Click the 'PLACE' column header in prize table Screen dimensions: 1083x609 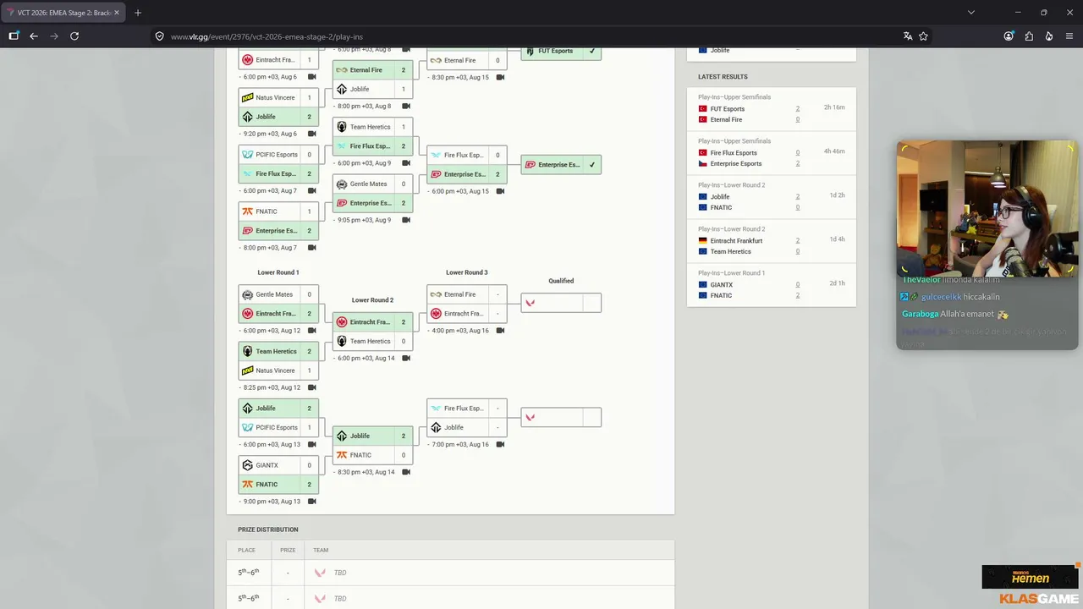[246, 550]
